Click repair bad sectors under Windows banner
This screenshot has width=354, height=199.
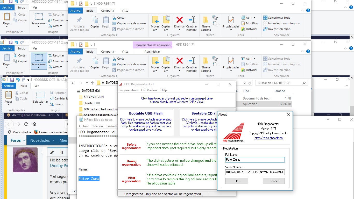(177, 100)
